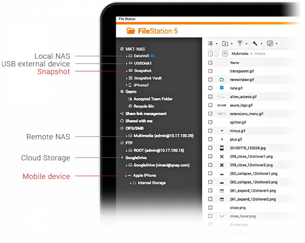The width and height of the screenshot is (305, 243).
Task: Open the view mode list icon
Action: tap(211, 43)
